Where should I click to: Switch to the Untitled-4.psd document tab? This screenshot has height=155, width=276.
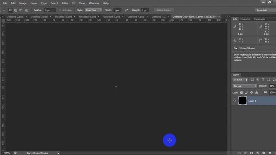136,17
